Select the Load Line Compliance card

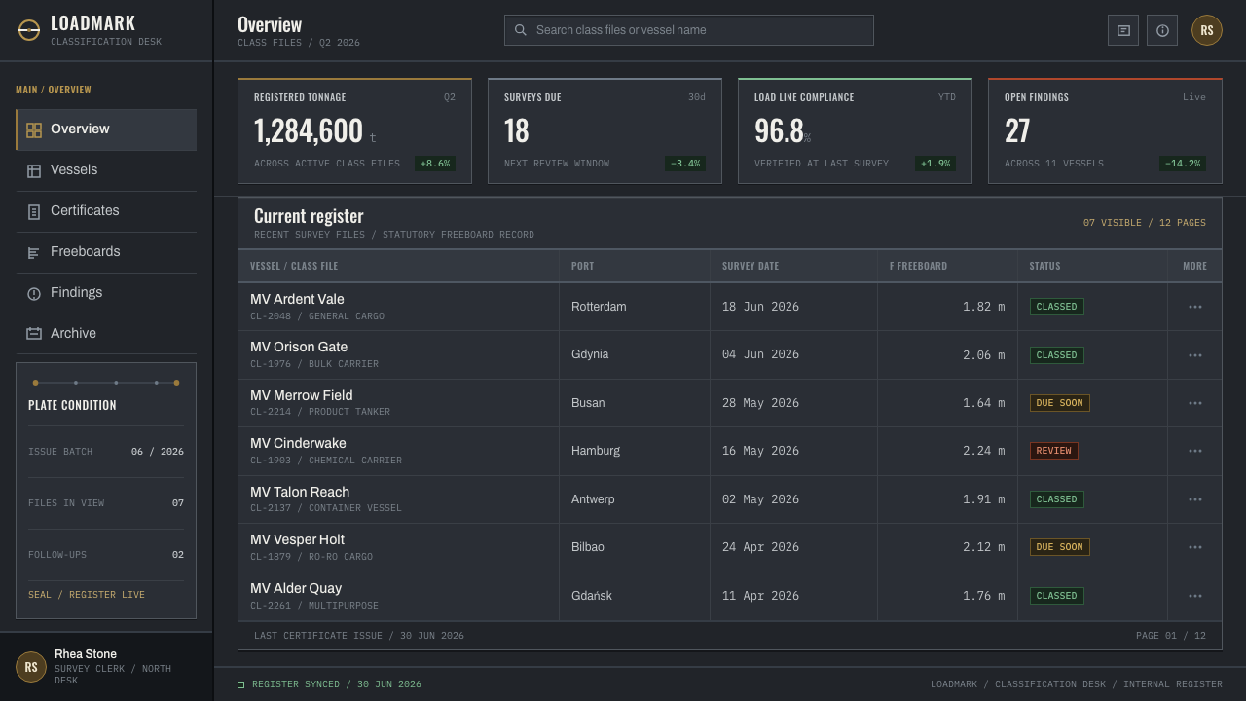click(x=855, y=130)
